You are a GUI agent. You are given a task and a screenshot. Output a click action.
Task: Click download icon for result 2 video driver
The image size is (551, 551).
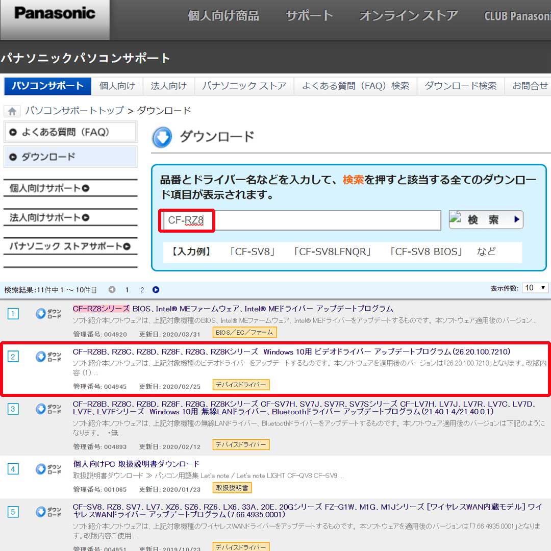48,357
